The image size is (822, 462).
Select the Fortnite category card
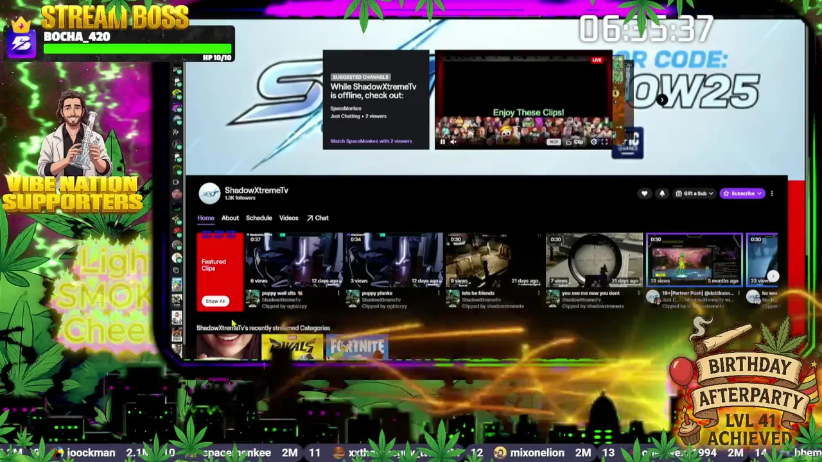[357, 348]
